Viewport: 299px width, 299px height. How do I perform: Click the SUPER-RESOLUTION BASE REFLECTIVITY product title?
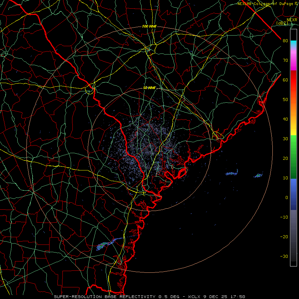click(105, 297)
